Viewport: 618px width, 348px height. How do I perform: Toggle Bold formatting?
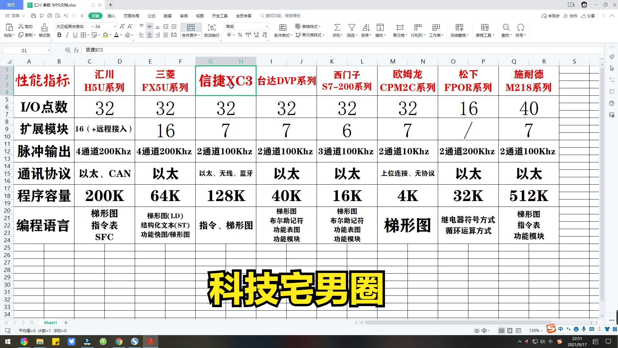59,35
